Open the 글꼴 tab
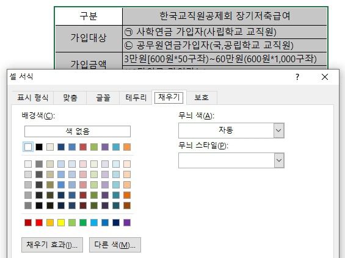345x258 pixels. (x=103, y=98)
